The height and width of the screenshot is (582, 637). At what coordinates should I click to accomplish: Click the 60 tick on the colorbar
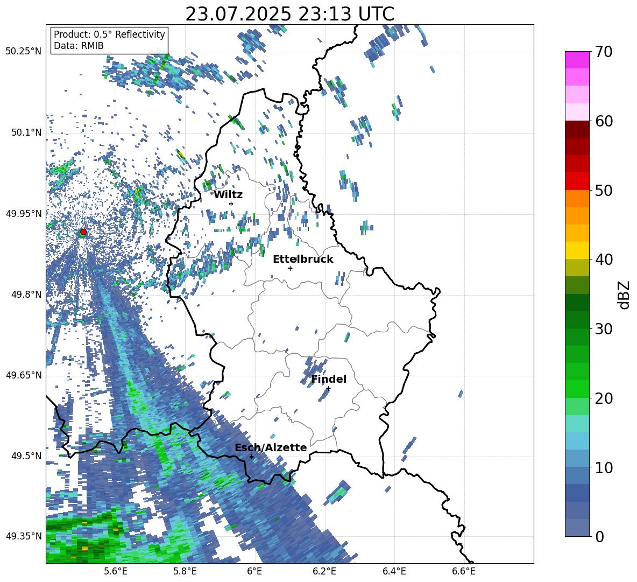click(604, 121)
